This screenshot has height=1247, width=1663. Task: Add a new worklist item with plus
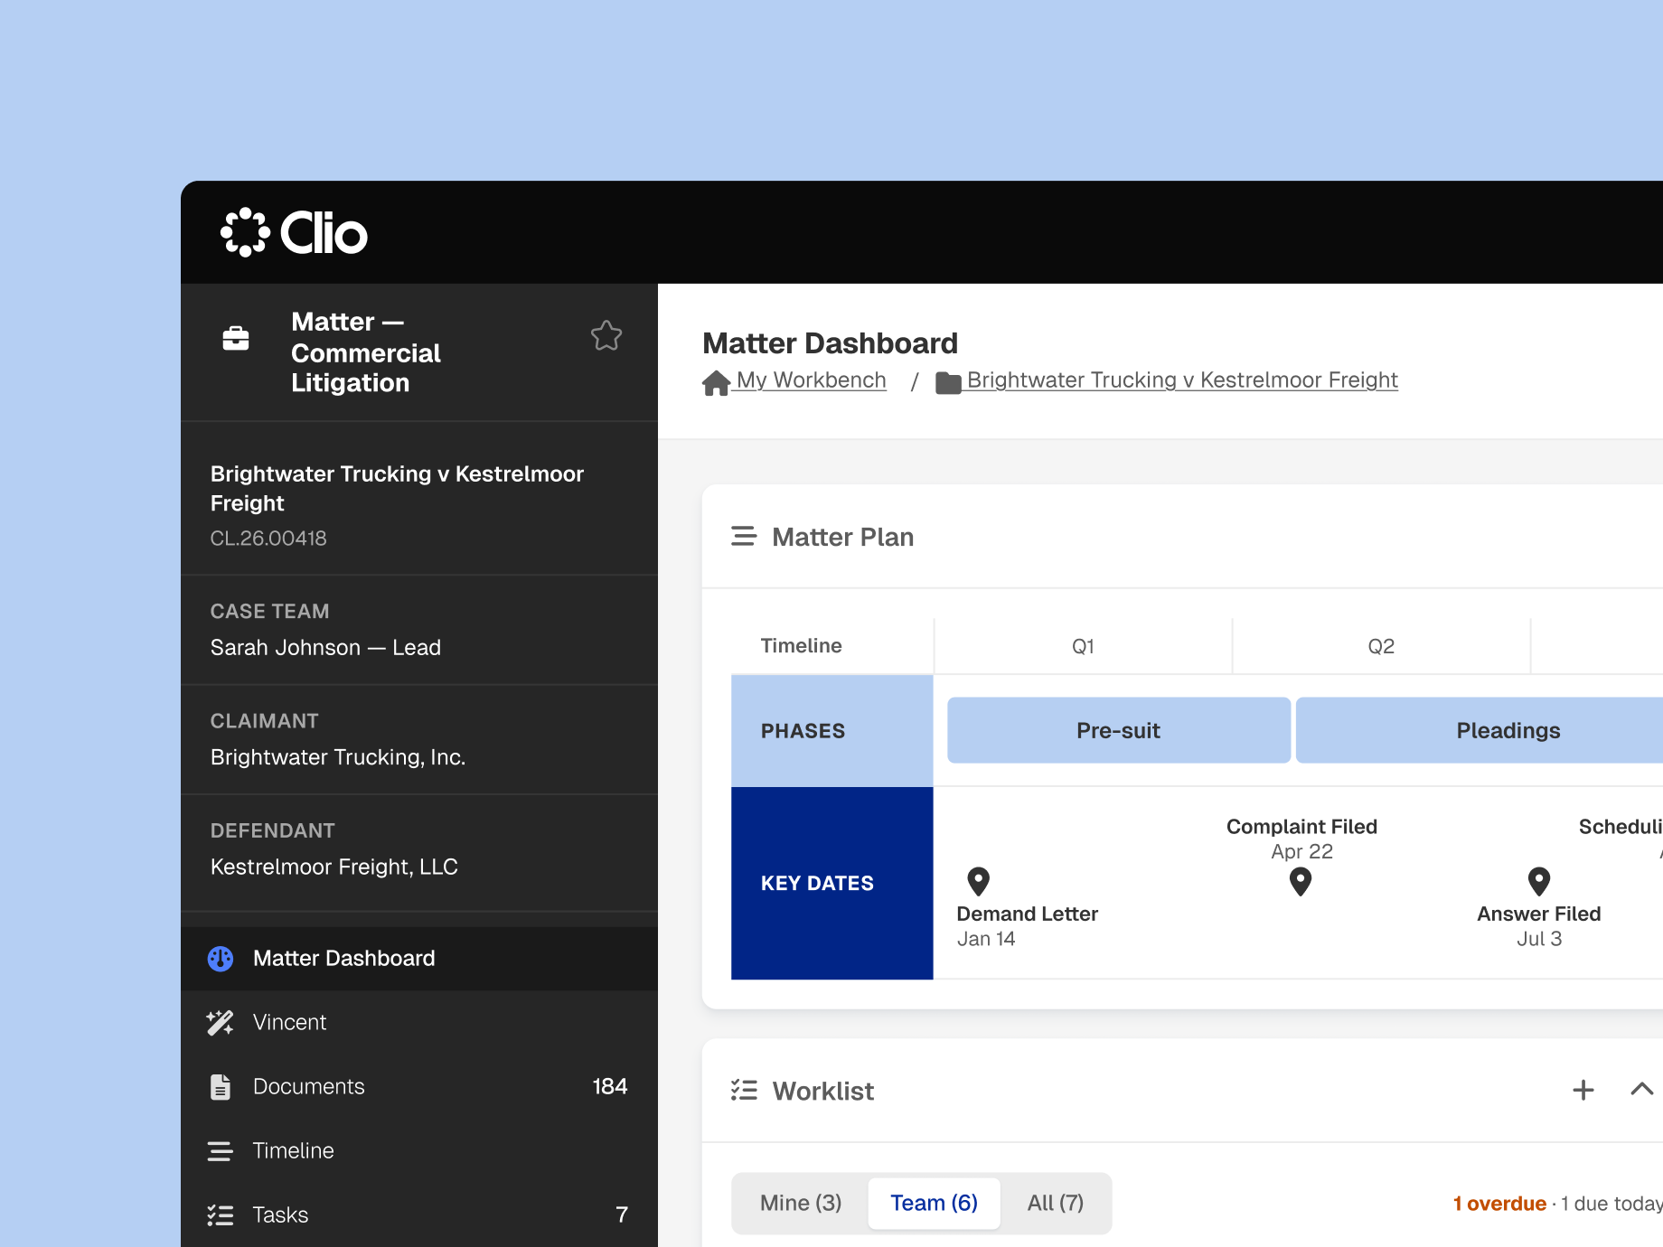[1583, 1090]
